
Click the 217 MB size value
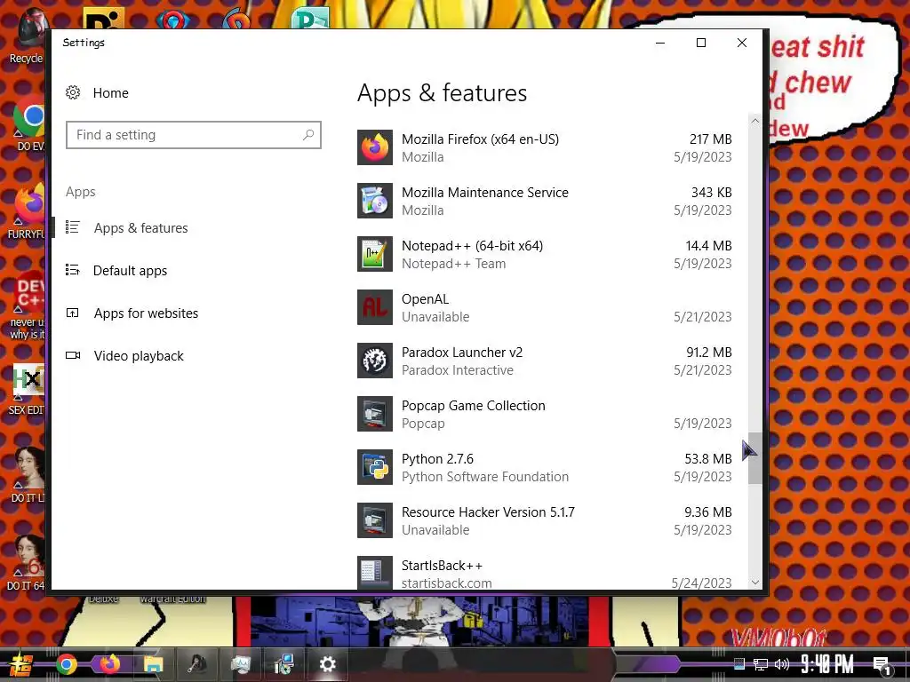tap(710, 139)
